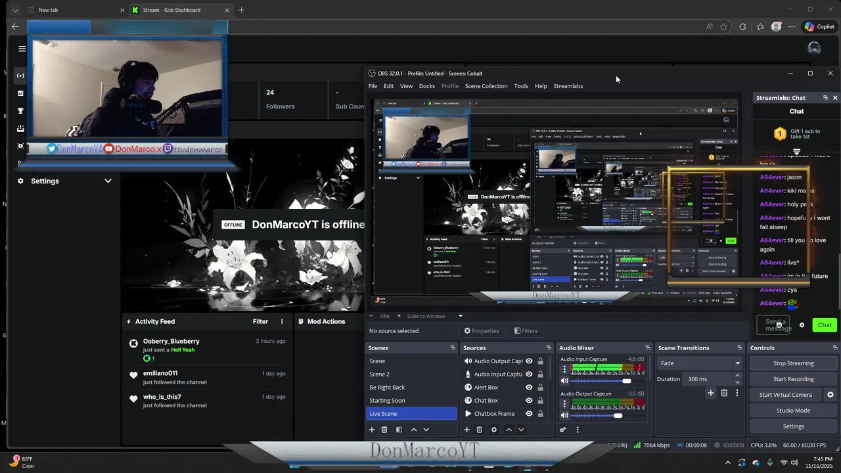
Task: Open Audio Mixer bottom three-dot menu
Action: click(x=578, y=430)
